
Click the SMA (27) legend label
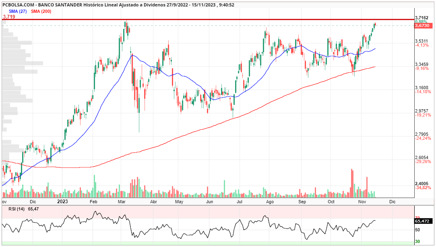18,11
